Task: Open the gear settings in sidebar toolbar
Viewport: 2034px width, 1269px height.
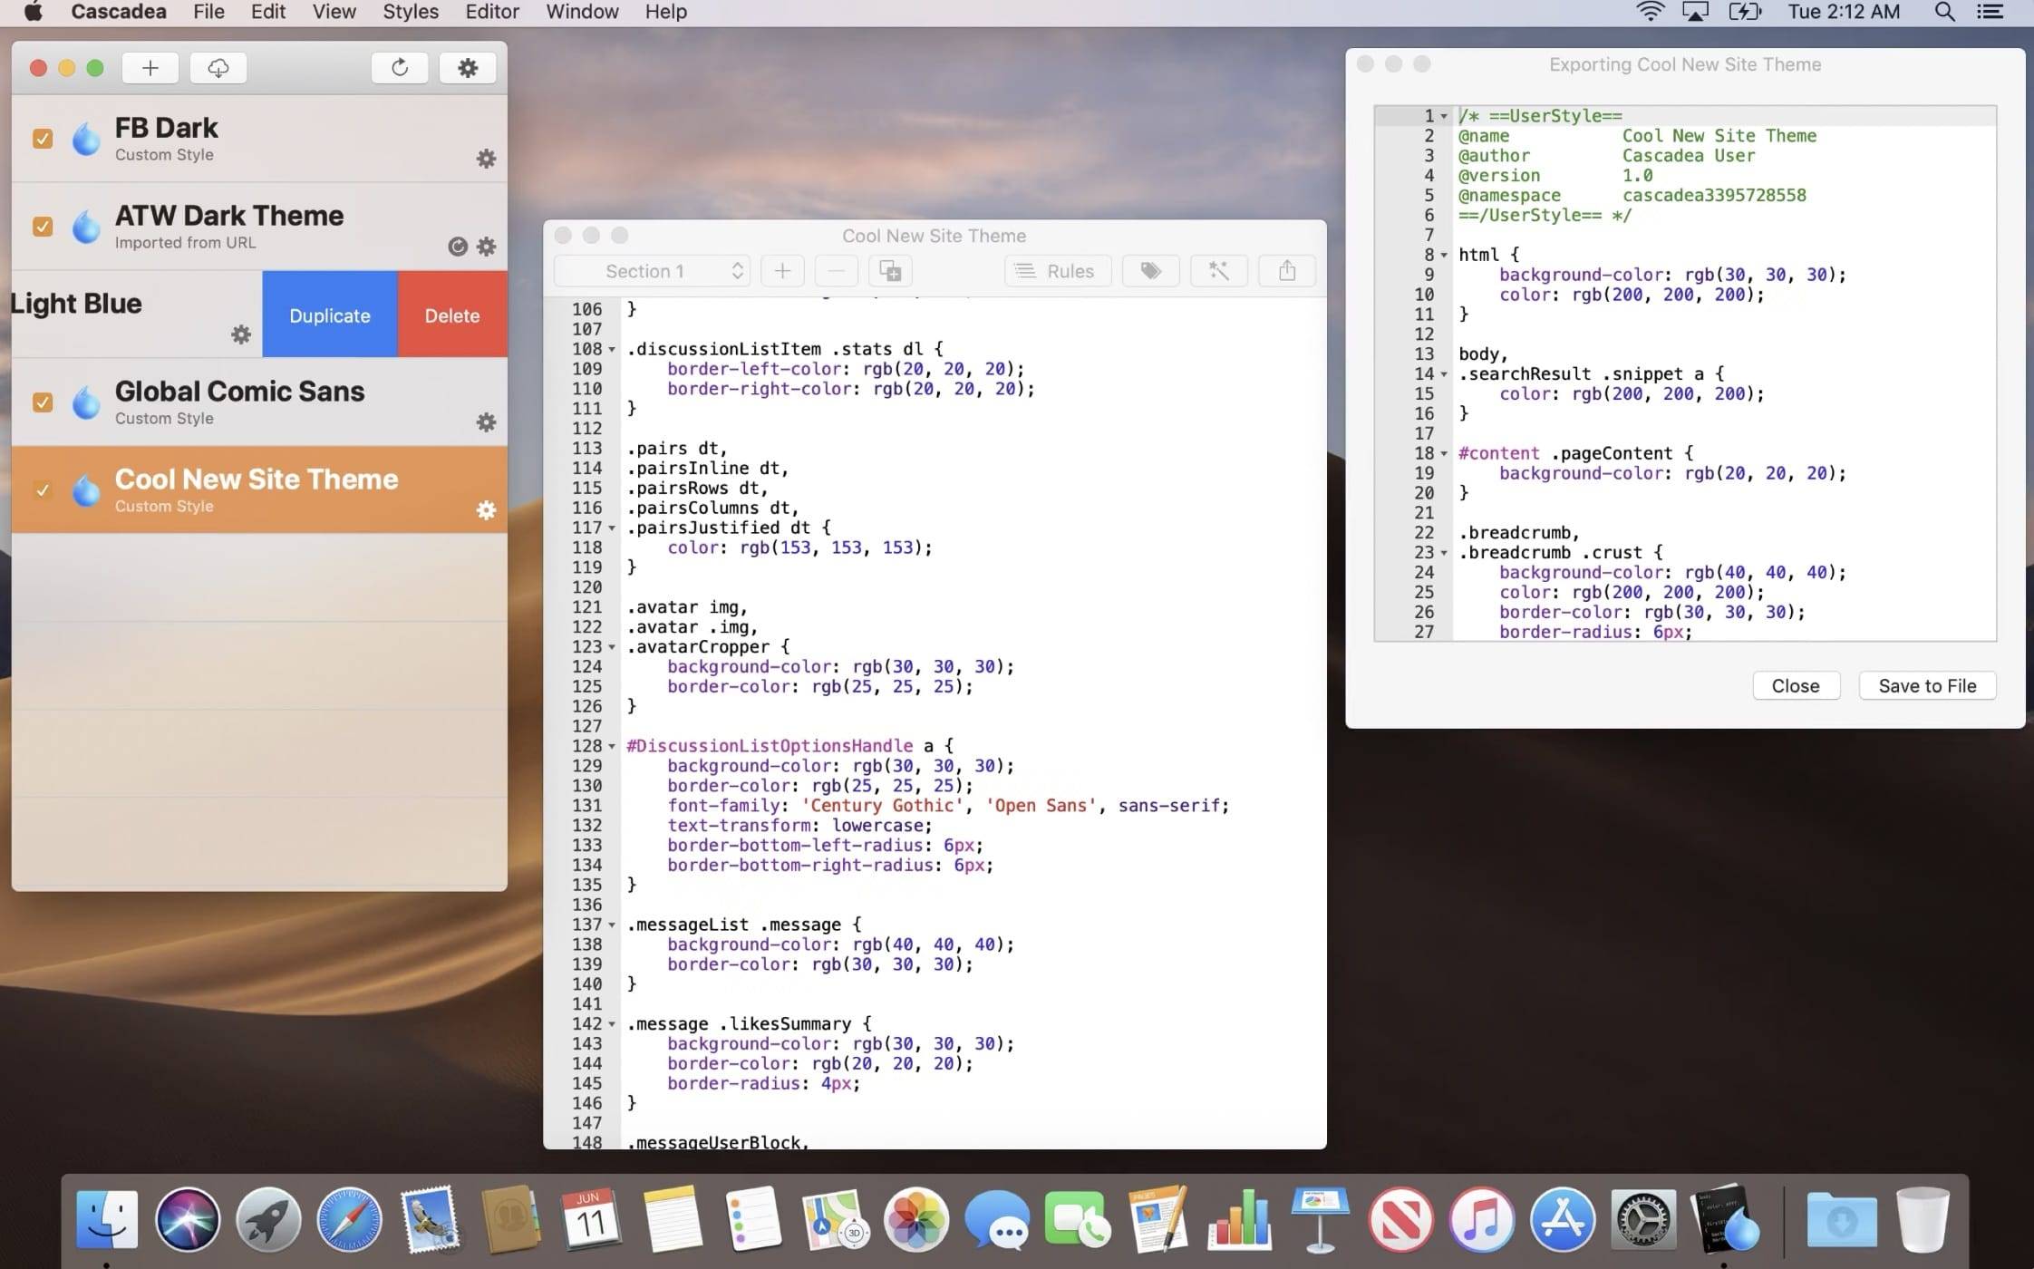Action: tap(467, 68)
